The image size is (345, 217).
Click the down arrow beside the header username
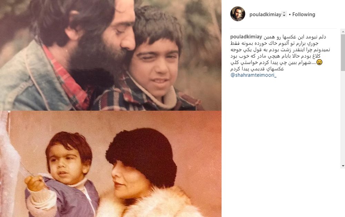(284, 15)
